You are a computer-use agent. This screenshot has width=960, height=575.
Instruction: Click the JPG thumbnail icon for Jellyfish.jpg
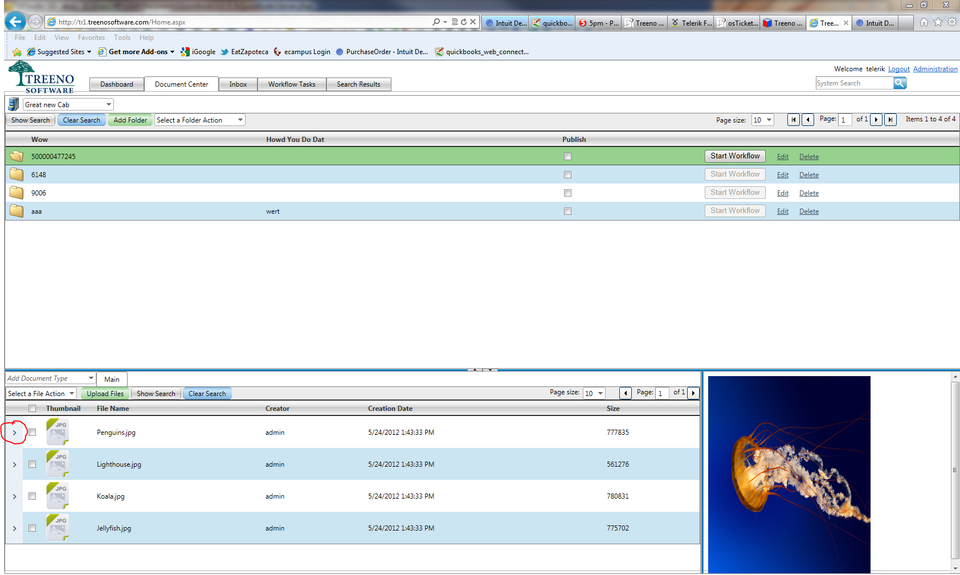pos(58,528)
